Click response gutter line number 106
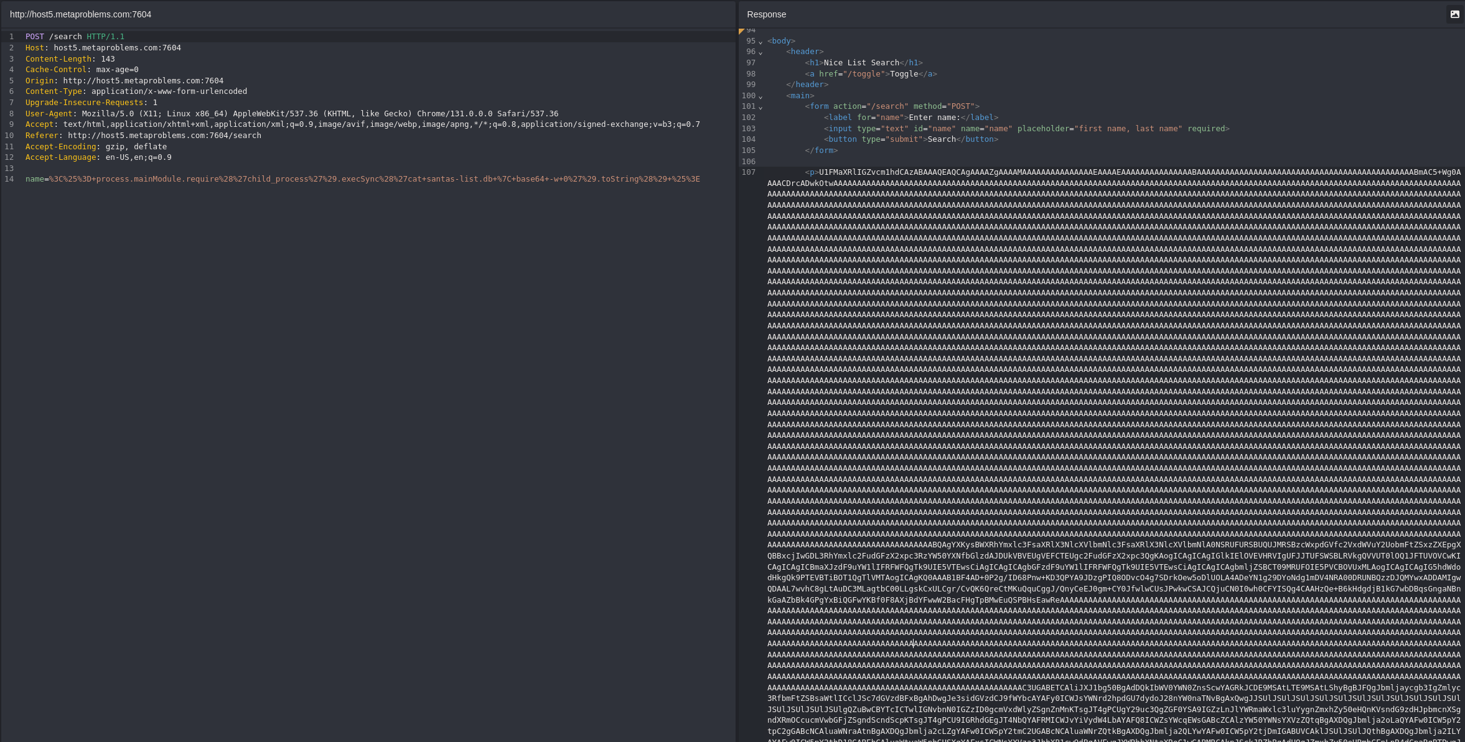The image size is (1465, 742). click(749, 162)
